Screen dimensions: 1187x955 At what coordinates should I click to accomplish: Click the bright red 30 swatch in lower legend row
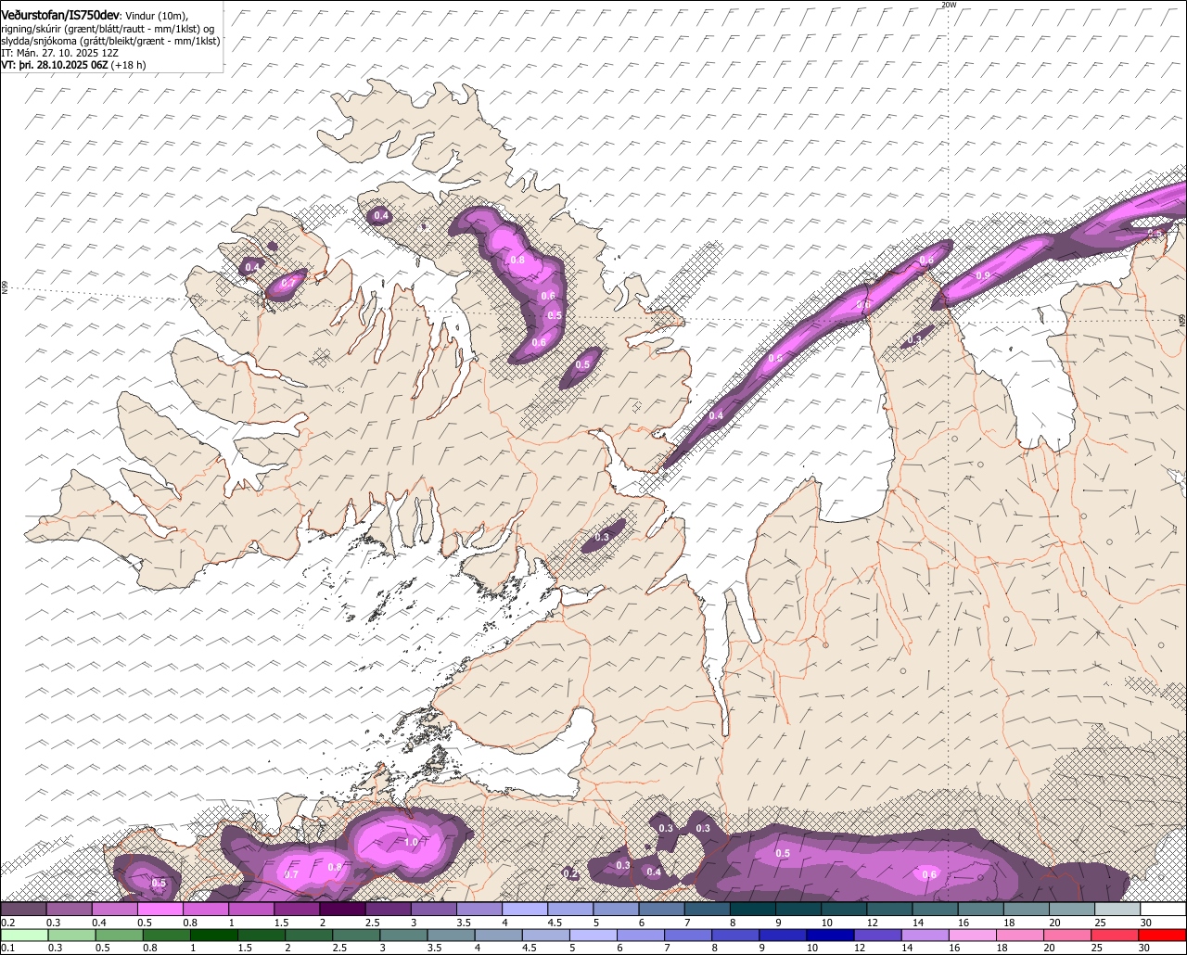click(x=1163, y=935)
